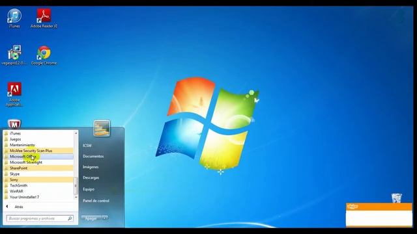
Task: Launch Adobe Reader XI from the desktop
Action: click(44, 18)
